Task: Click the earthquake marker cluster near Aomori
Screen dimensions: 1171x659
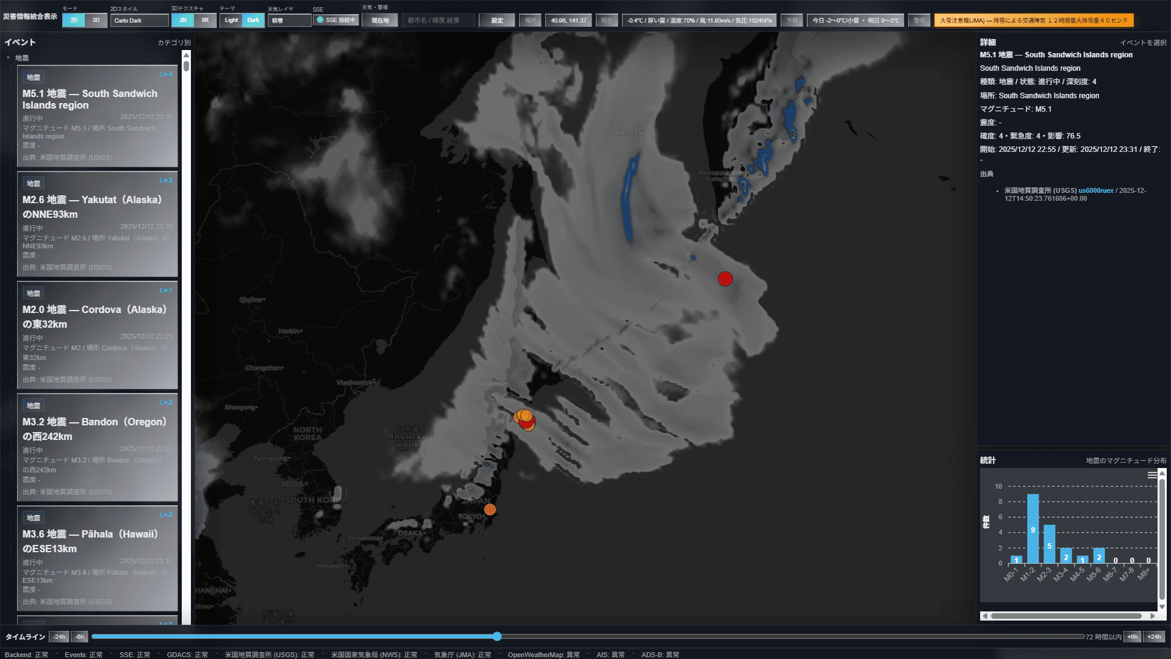Action: coord(525,420)
